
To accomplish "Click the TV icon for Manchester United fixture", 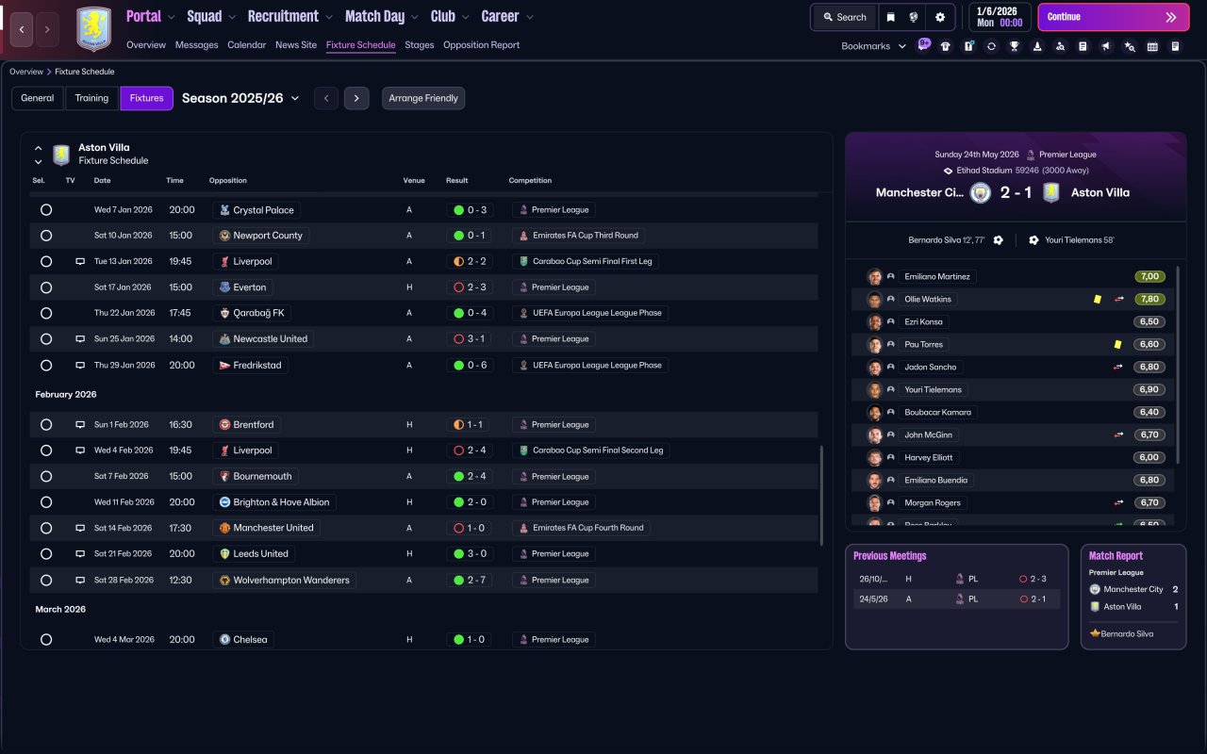I will 80,528.
